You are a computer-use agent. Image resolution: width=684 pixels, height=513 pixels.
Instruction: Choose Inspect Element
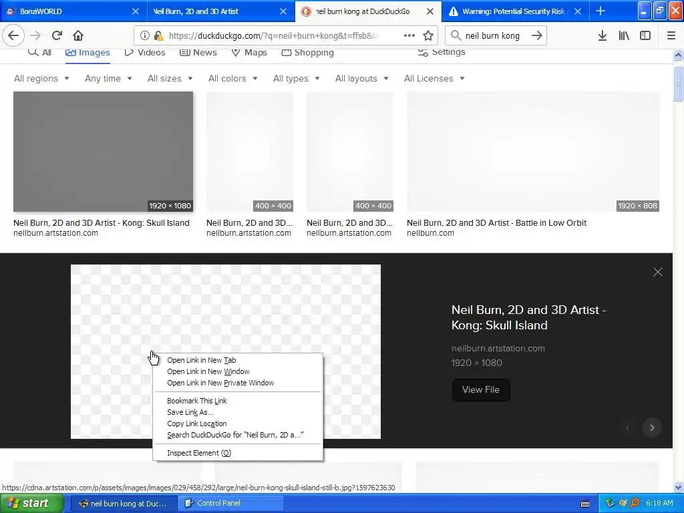(x=238, y=453)
